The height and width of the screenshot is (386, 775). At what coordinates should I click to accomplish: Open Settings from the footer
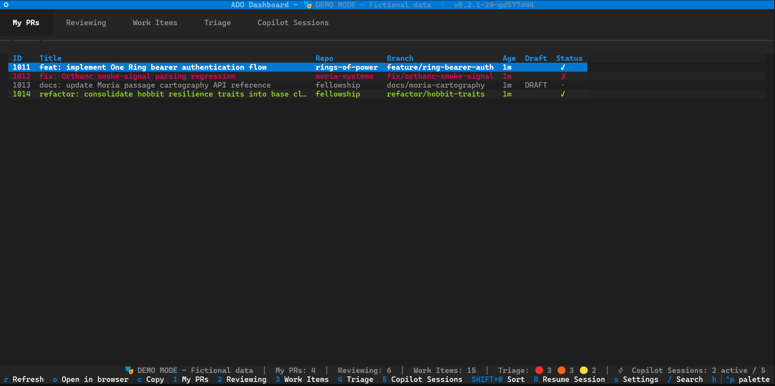pyautogui.click(x=636, y=379)
